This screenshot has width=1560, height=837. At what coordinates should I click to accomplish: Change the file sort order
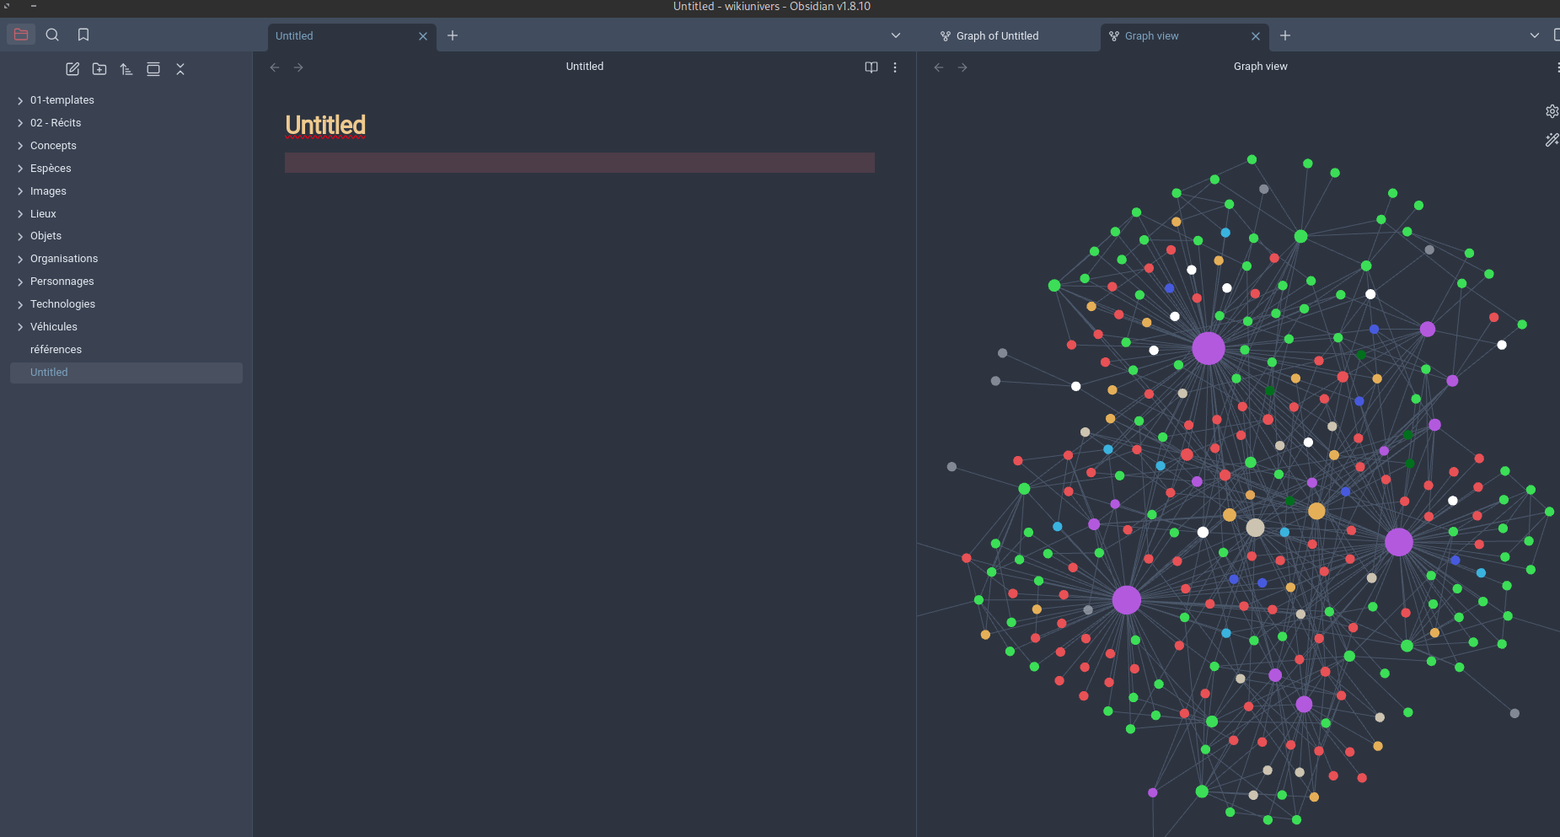pyautogui.click(x=126, y=69)
